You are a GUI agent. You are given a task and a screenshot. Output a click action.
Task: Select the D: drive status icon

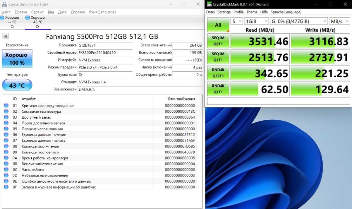click(x=28, y=18)
